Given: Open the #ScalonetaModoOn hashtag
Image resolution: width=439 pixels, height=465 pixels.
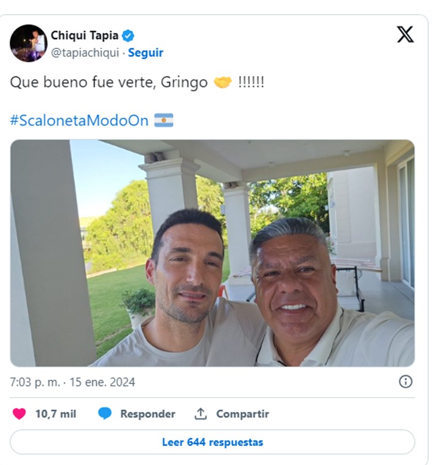Looking at the screenshot, I should click(x=79, y=121).
